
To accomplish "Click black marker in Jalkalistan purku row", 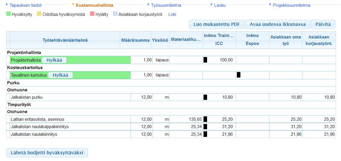I will [205, 97].
